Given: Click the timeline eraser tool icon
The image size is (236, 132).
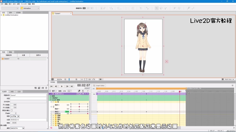Looking at the screenshot, I should pyautogui.click(x=79, y=91).
